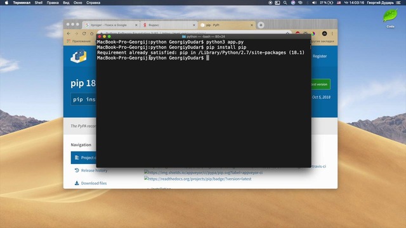Open the volume control in menu bar

point(314,3)
